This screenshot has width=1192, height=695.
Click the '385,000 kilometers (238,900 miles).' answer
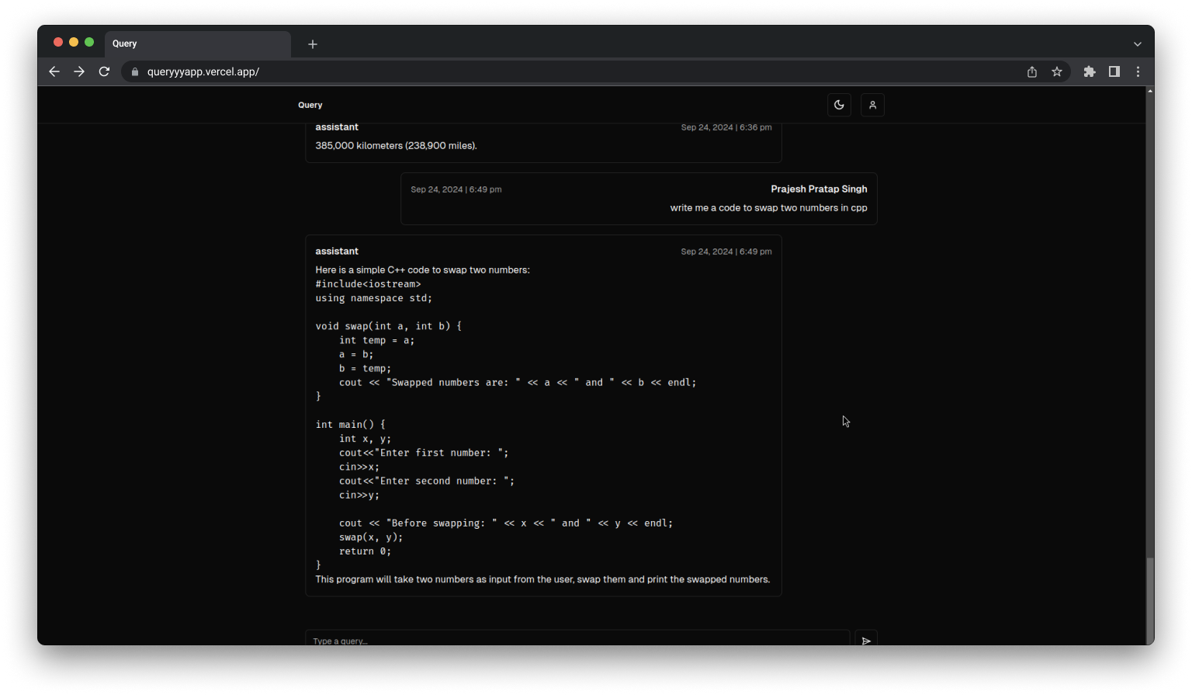[396, 146]
